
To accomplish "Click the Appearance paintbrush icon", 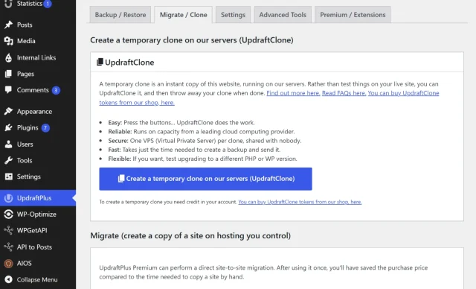I will tap(8, 111).
